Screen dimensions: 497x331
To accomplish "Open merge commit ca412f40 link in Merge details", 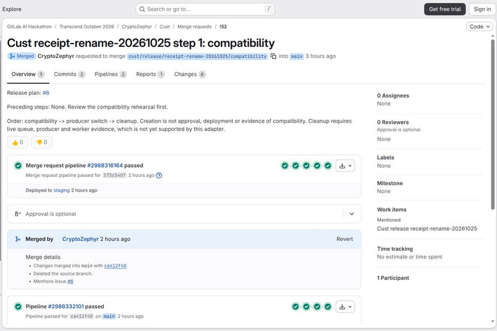I will click(x=115, y=266).
